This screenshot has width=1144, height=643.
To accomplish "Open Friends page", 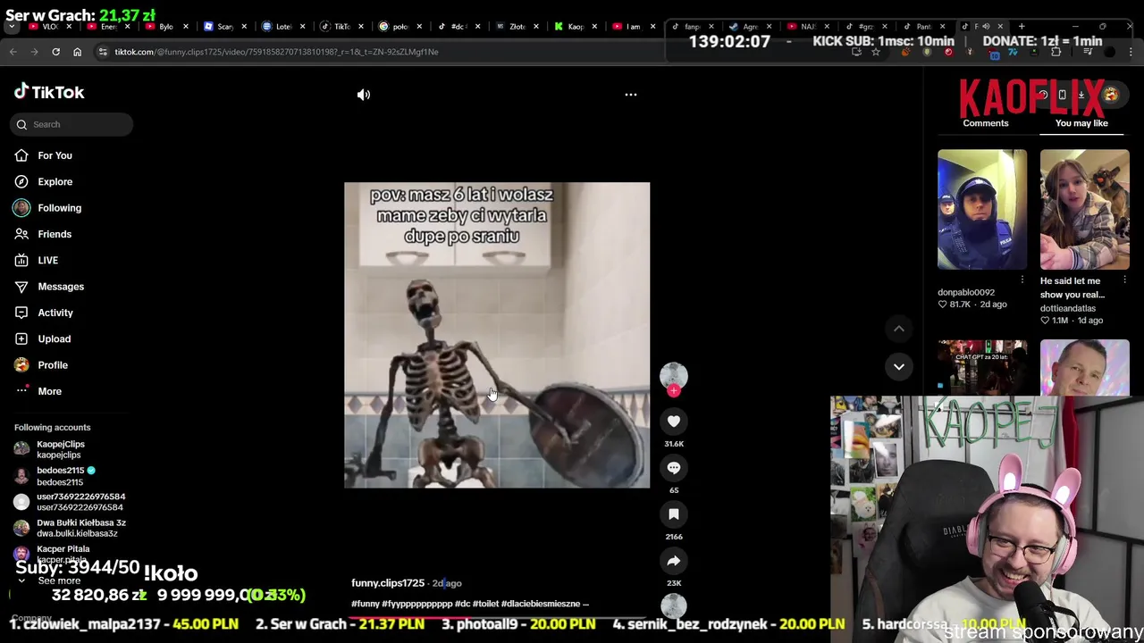I will point(55,234).
